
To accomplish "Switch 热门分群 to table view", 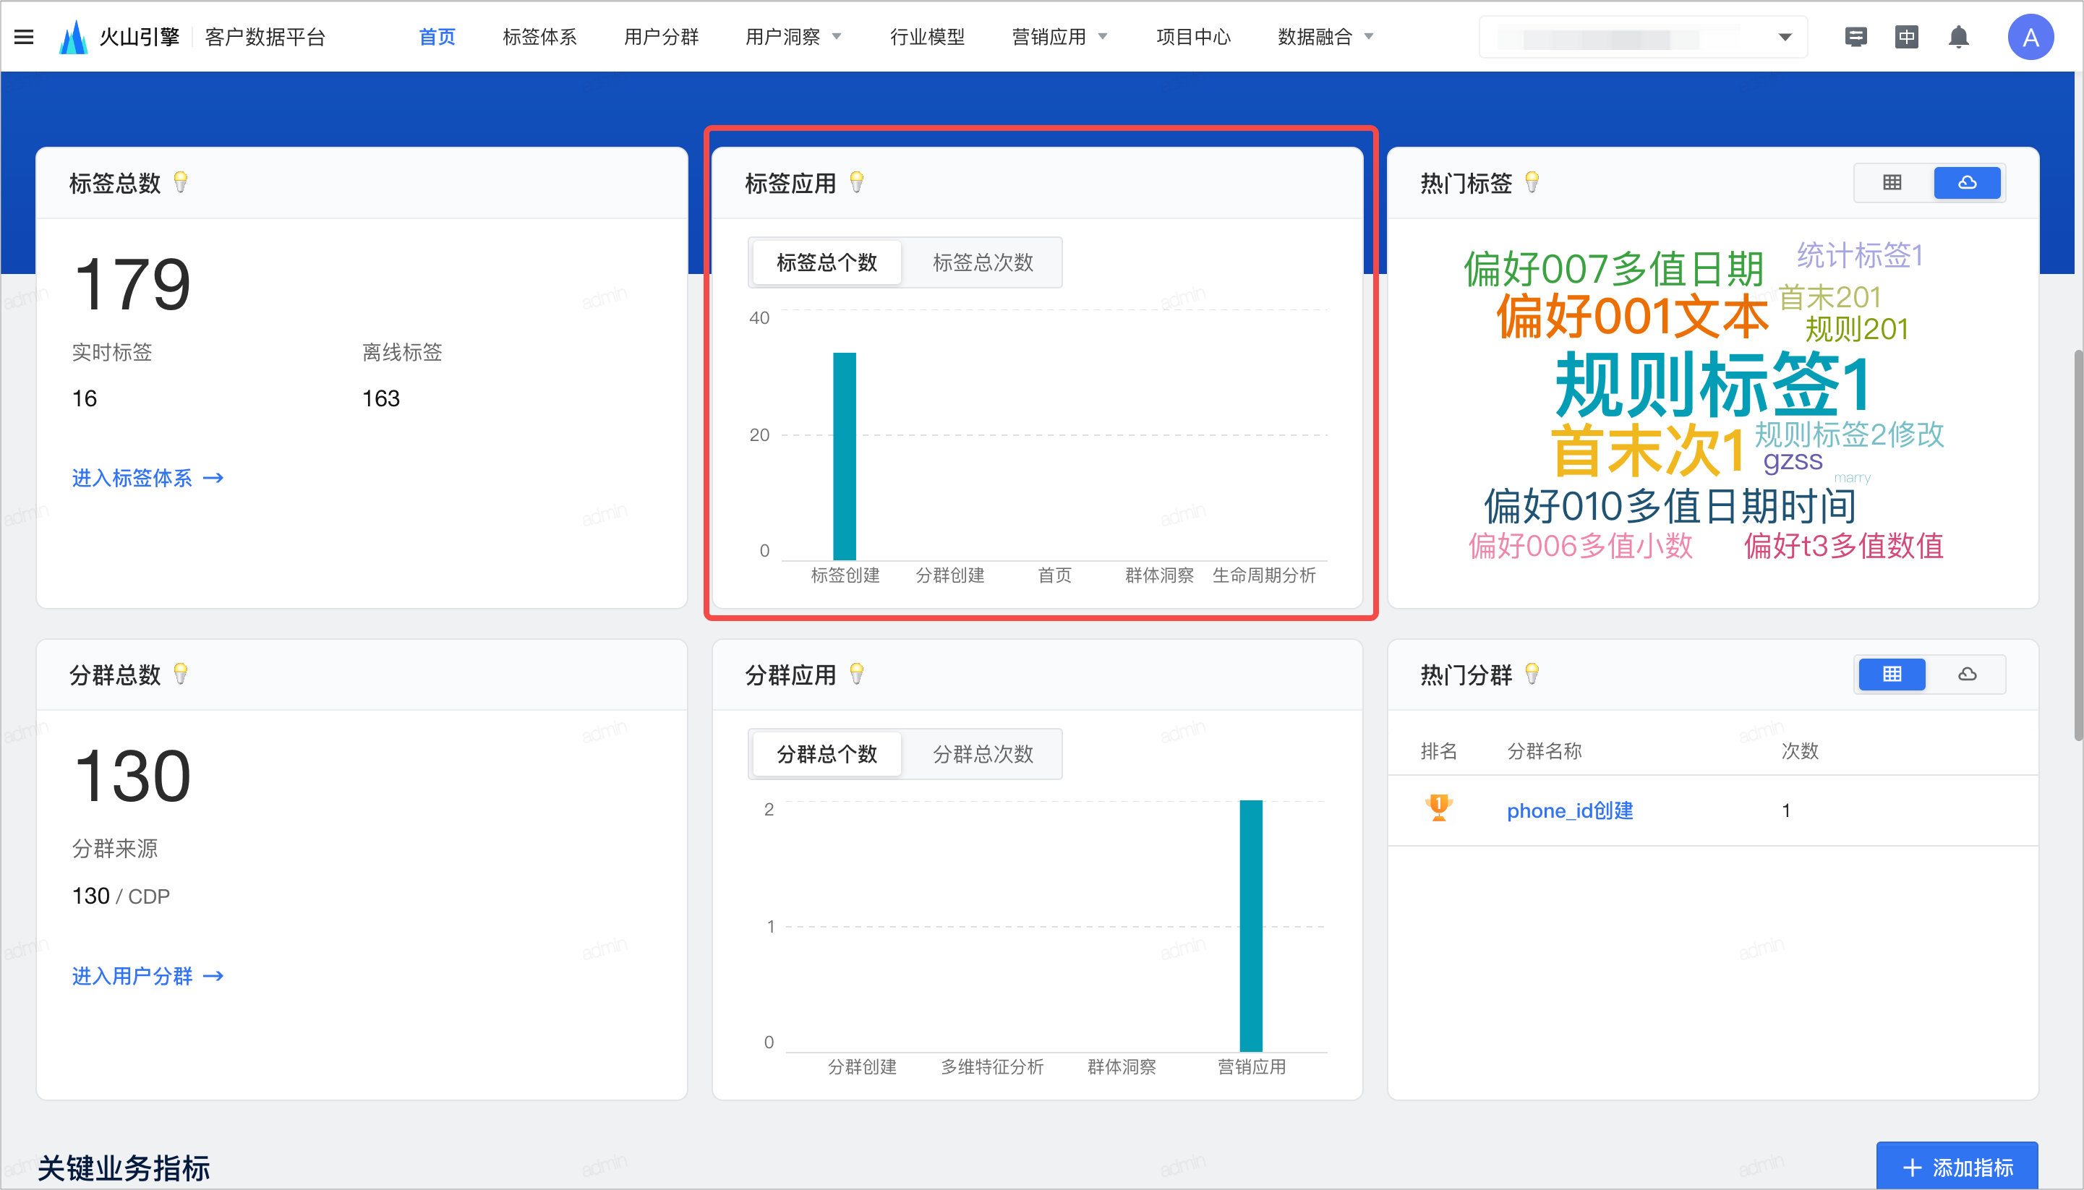I will pyautogui.click(x=1892, y=675).
